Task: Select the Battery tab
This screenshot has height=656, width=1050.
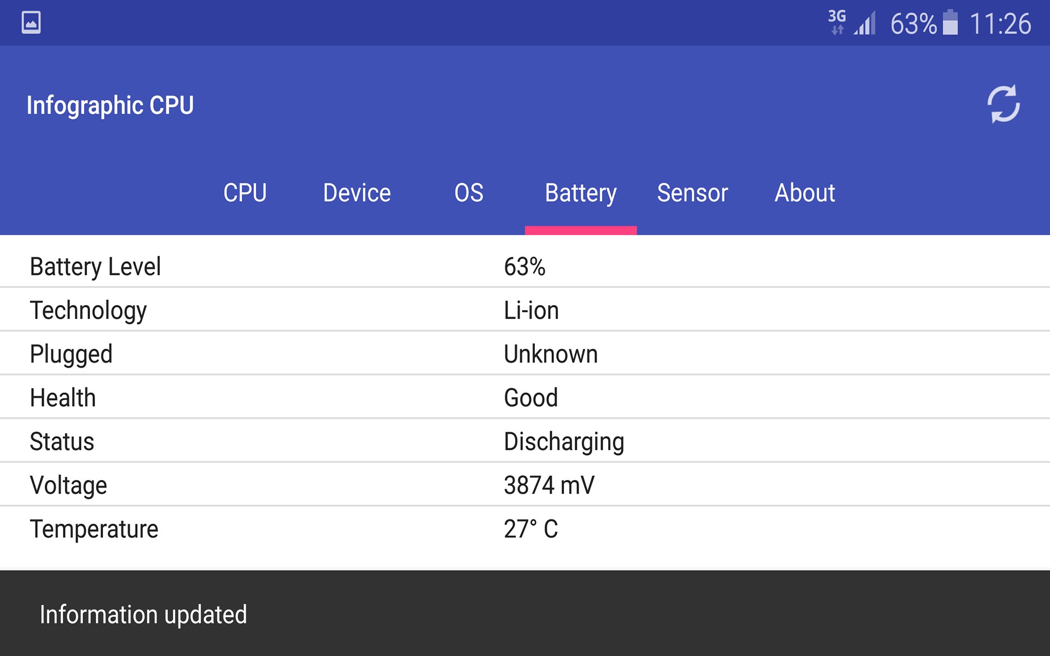Action: [580, 192]
